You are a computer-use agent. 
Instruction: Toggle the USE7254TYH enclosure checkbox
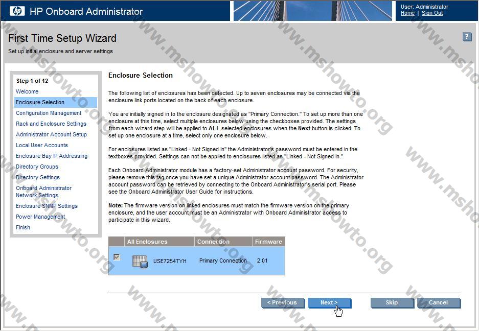(117, 257)
